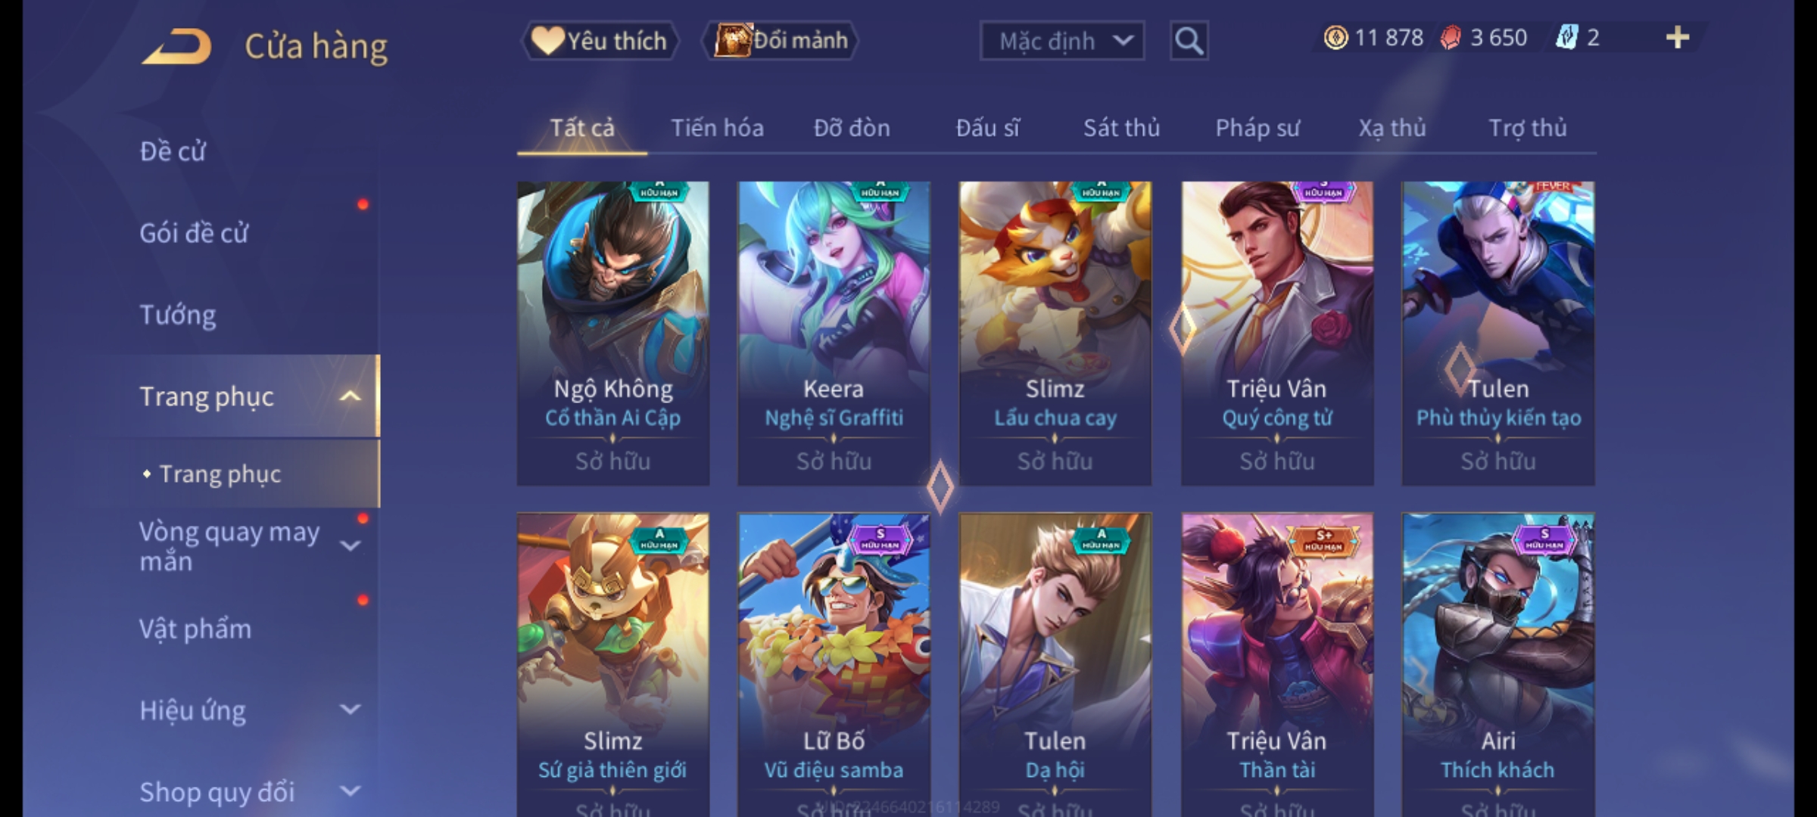Open Đổi mảnh fragment exchange
The width and height of the screenshot is (1817, 817).
point(781,41)
